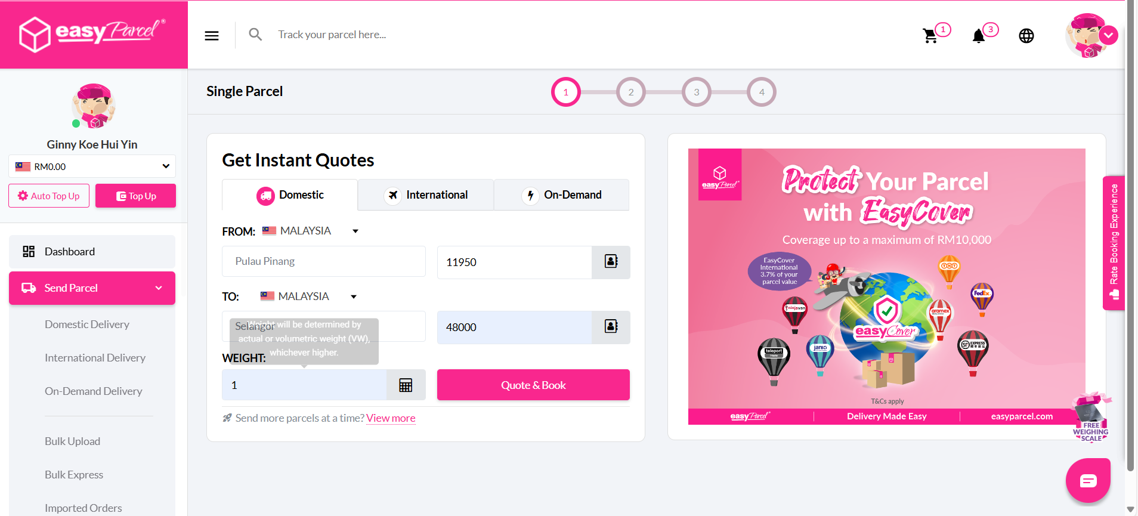The height and width of the screenshot is (516, 1138).
Task: Open Bulk Upload in sidebar
Action: coord(72,441)
